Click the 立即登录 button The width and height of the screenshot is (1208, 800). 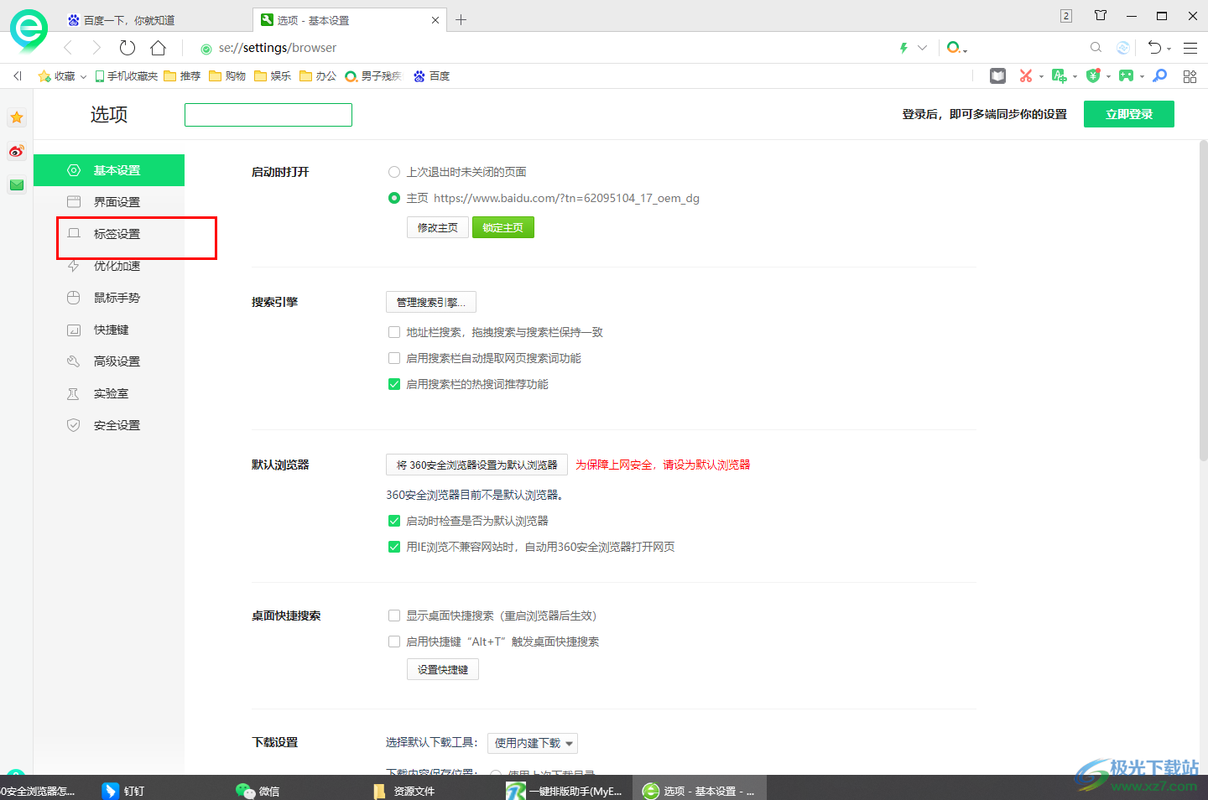click(1129, 114)
